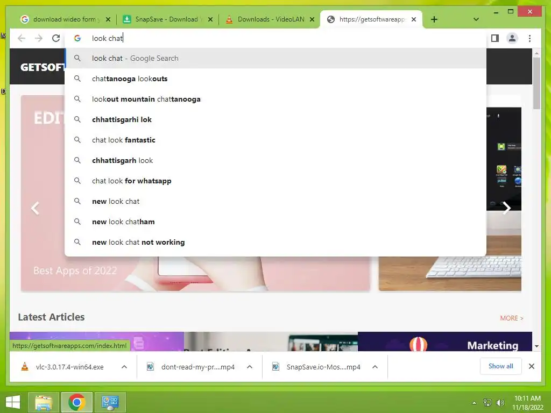The width and height of the screenshot is (551, 413).
Task: Choose the 'new look chat' suggestion
Action: point(275,201)
